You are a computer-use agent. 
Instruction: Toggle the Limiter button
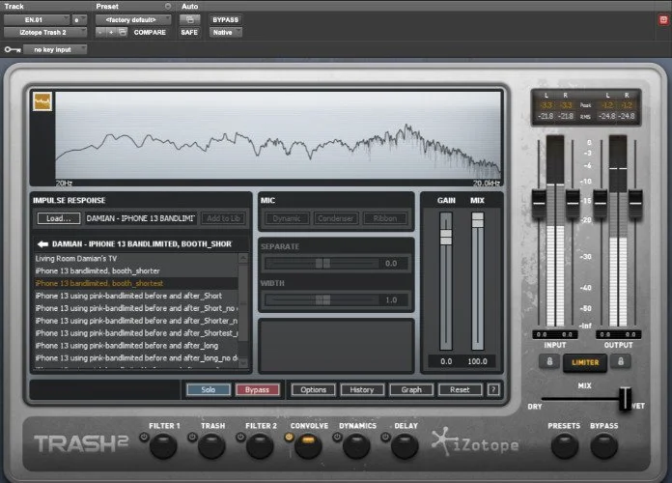(x=585, y=363)
